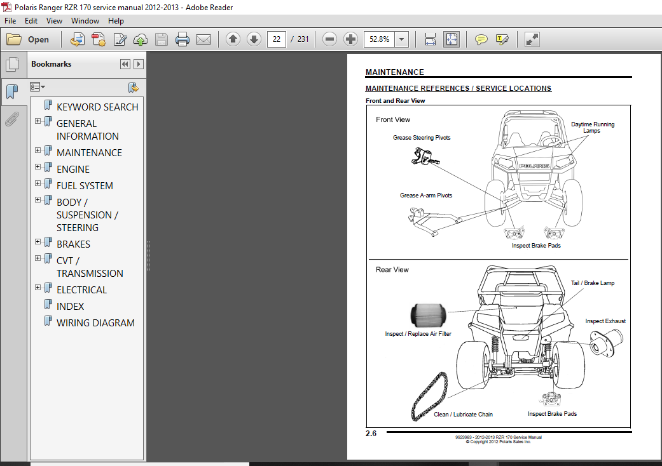Expand the CVT / TRANSMISSION bookmark
The image size is (662, 466).
coord(38,258)
